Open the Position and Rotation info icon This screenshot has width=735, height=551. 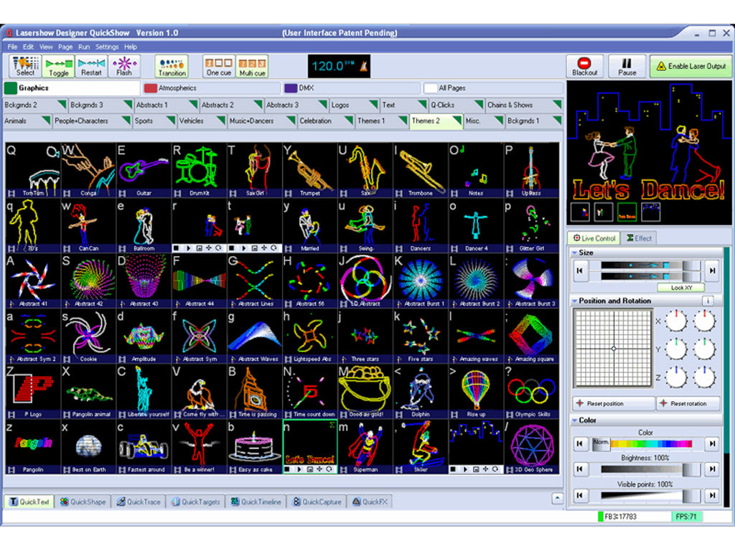click(x=708, y=301)
